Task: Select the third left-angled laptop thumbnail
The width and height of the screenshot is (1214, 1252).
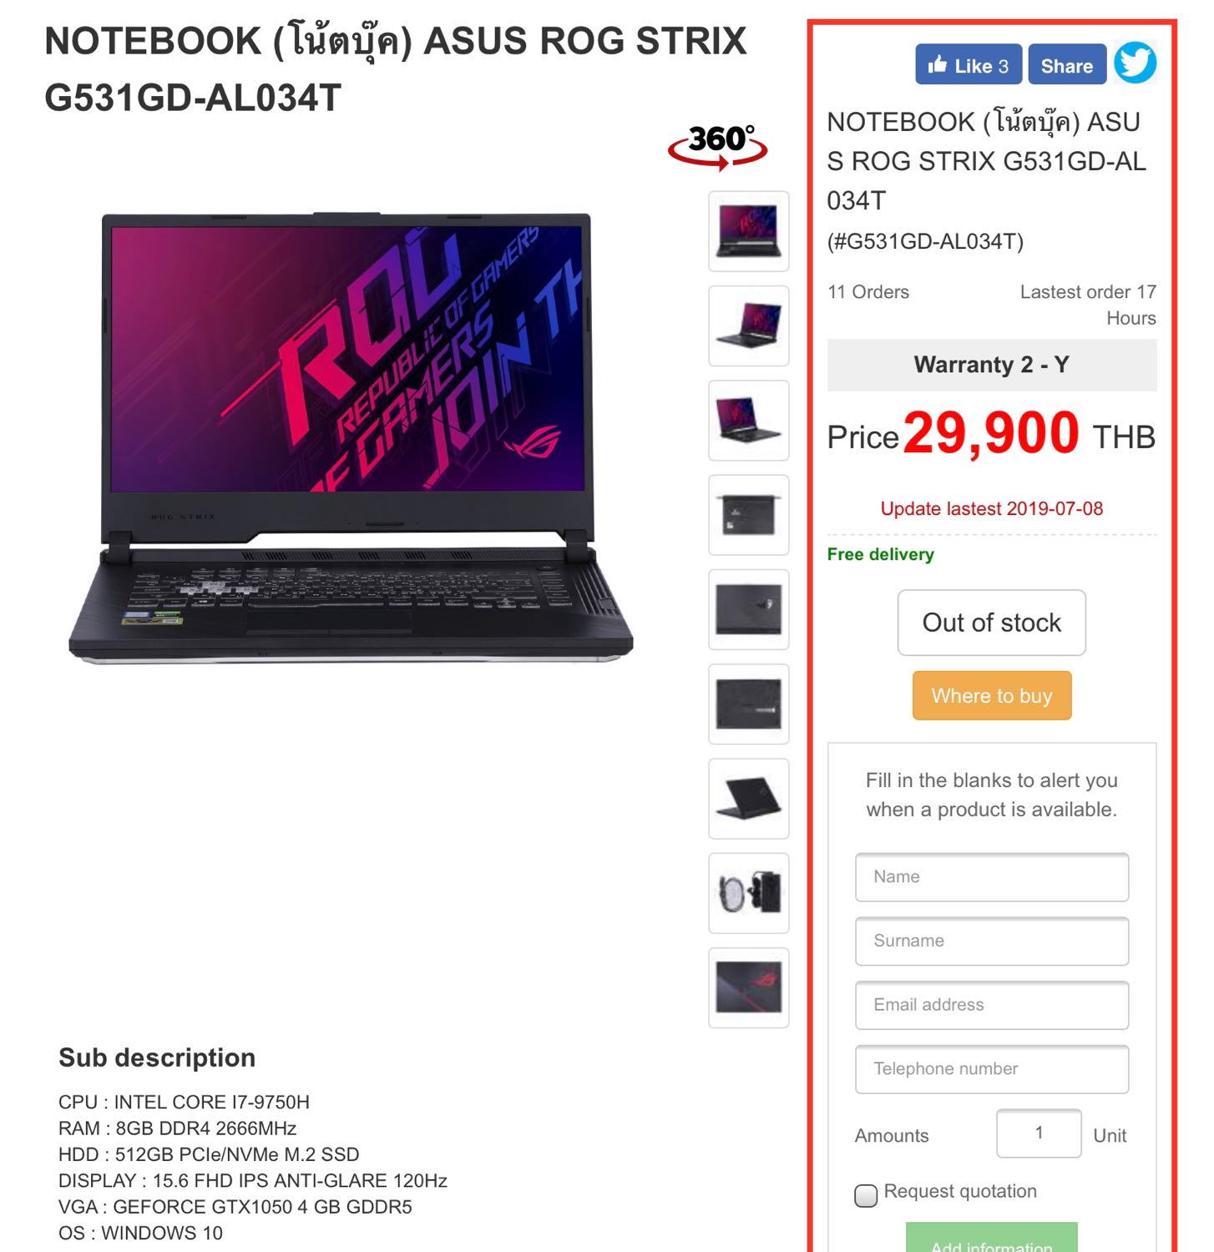Action: click(x=749, y=421)
